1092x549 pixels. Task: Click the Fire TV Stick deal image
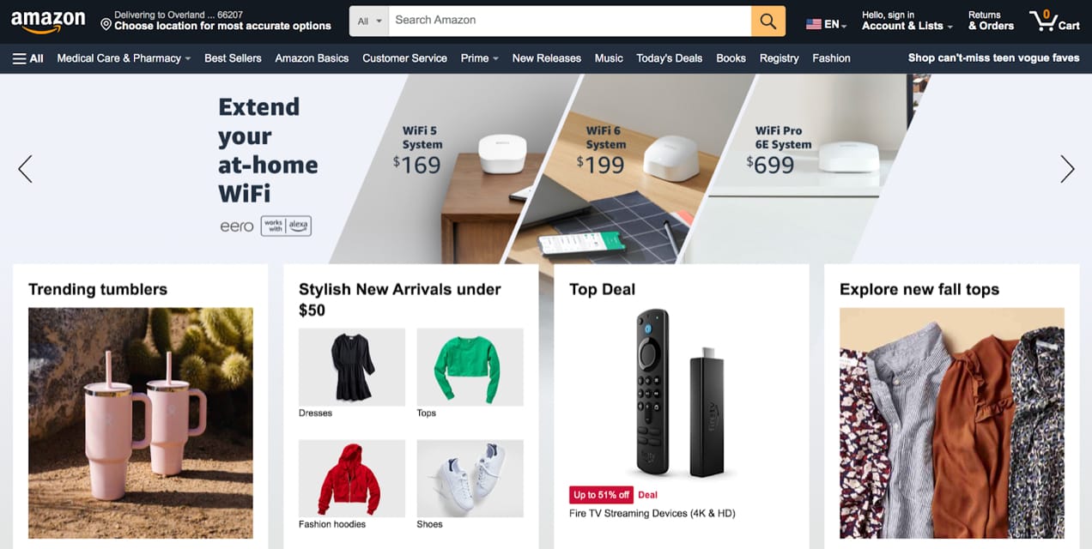point(682,393)
